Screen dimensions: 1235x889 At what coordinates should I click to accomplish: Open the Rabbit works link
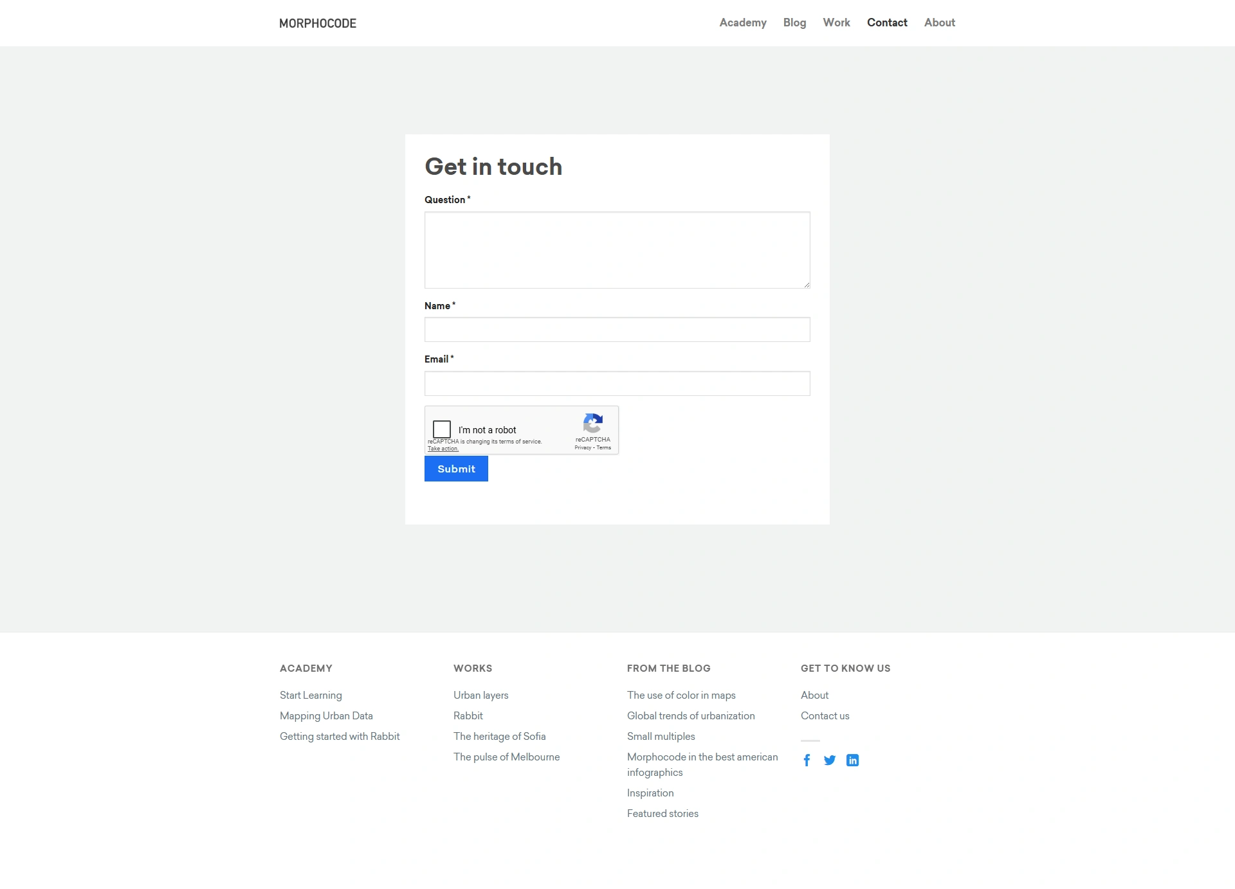click(x=468, y=715)
